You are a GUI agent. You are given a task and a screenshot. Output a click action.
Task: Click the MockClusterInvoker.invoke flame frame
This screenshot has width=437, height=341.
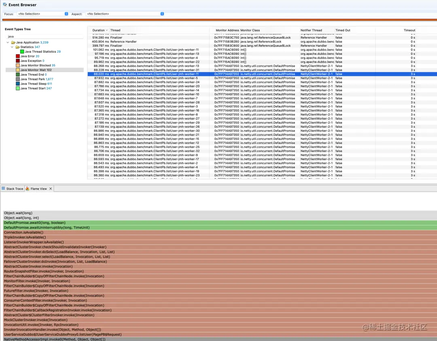point(220,320)
